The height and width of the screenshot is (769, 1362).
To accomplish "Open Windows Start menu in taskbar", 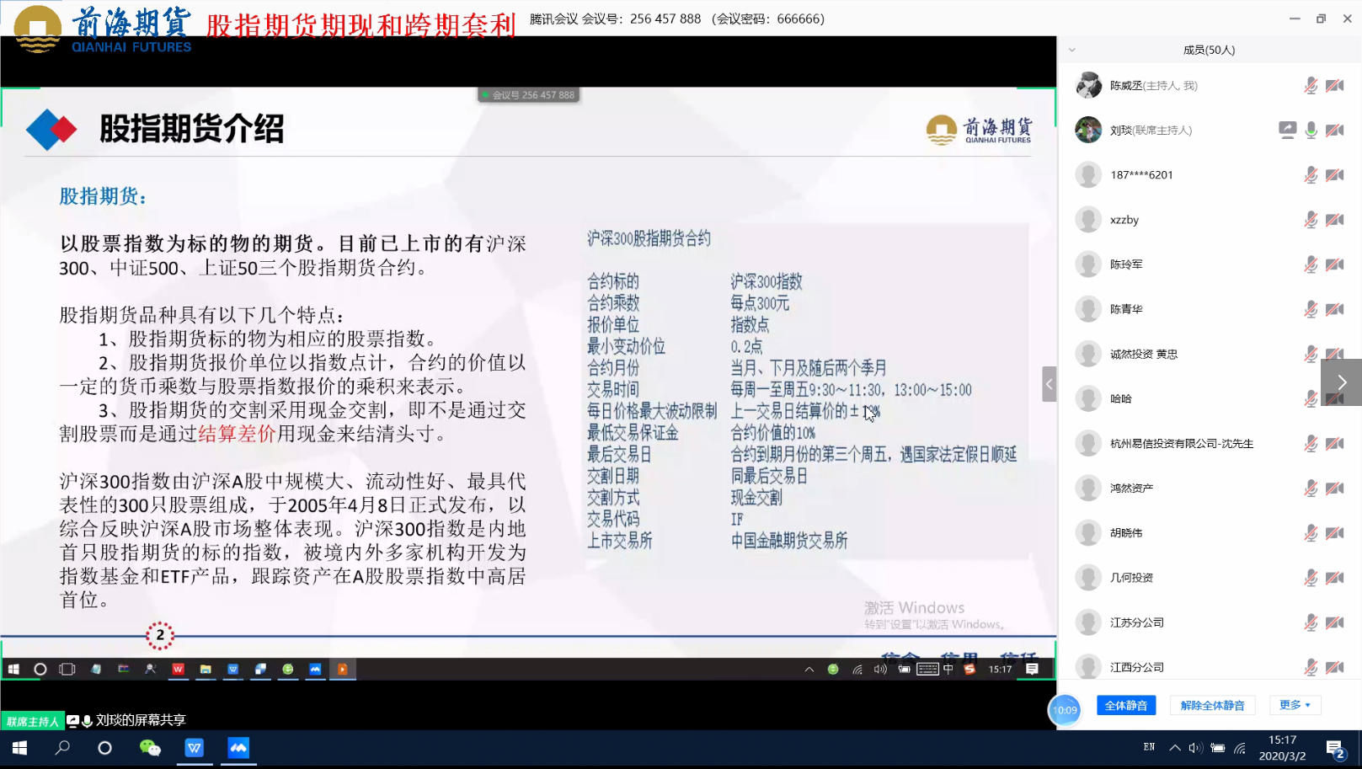I will coord(19,748).
